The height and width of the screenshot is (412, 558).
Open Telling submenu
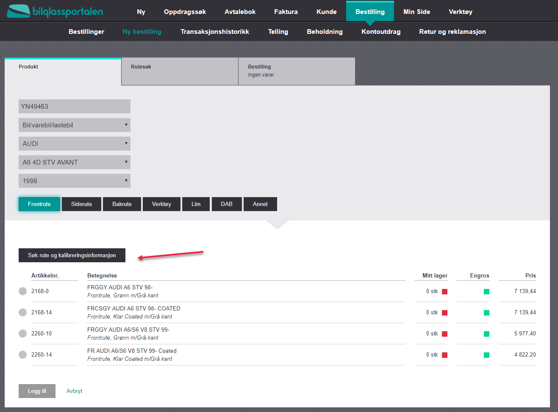coord(278,32)
